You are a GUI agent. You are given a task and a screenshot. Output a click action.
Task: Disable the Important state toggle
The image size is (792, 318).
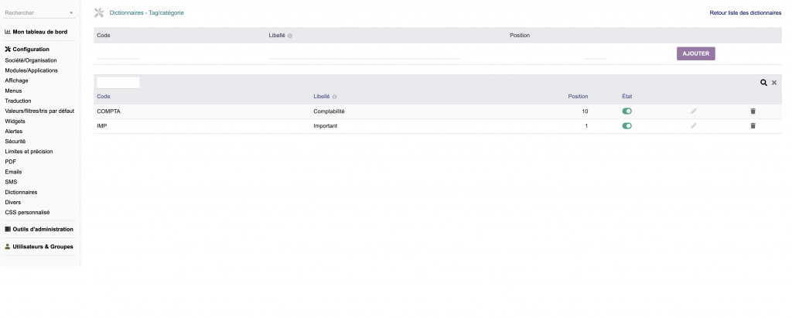(x=626, y=126)
